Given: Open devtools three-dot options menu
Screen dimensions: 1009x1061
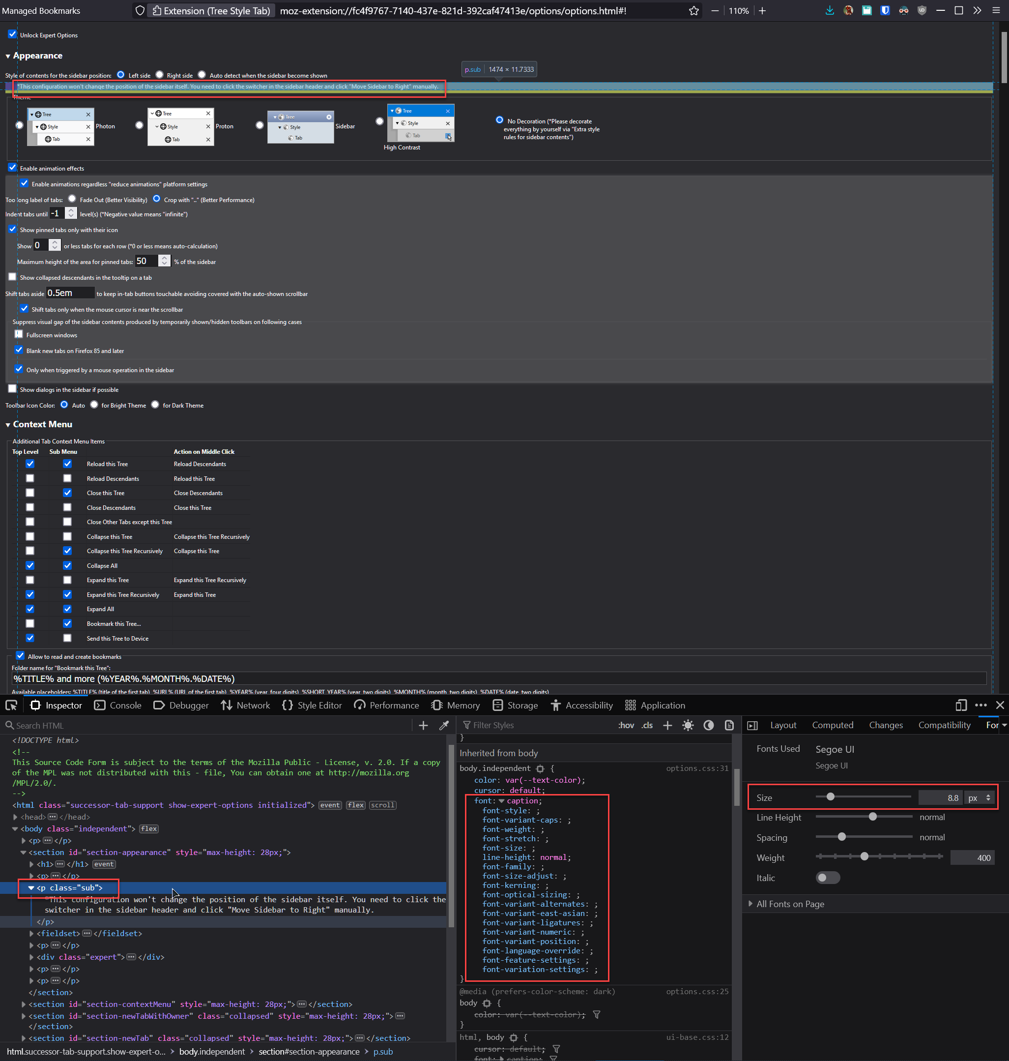Looking at the screenshot, I should tap(981, 706).
